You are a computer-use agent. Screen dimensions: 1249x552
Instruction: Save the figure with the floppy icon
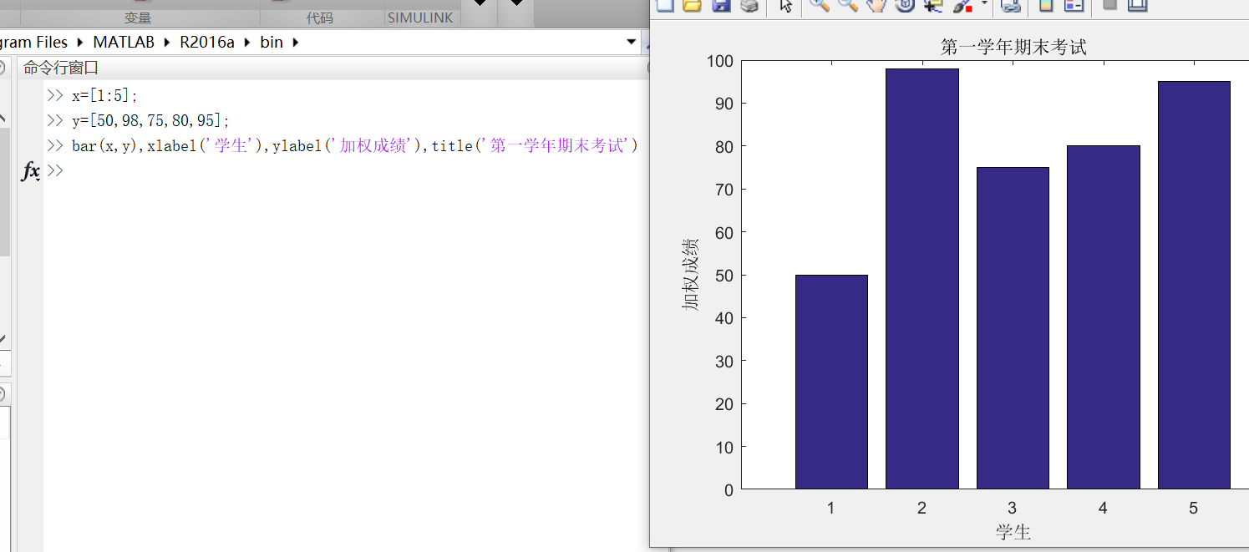tap(721, 5)
